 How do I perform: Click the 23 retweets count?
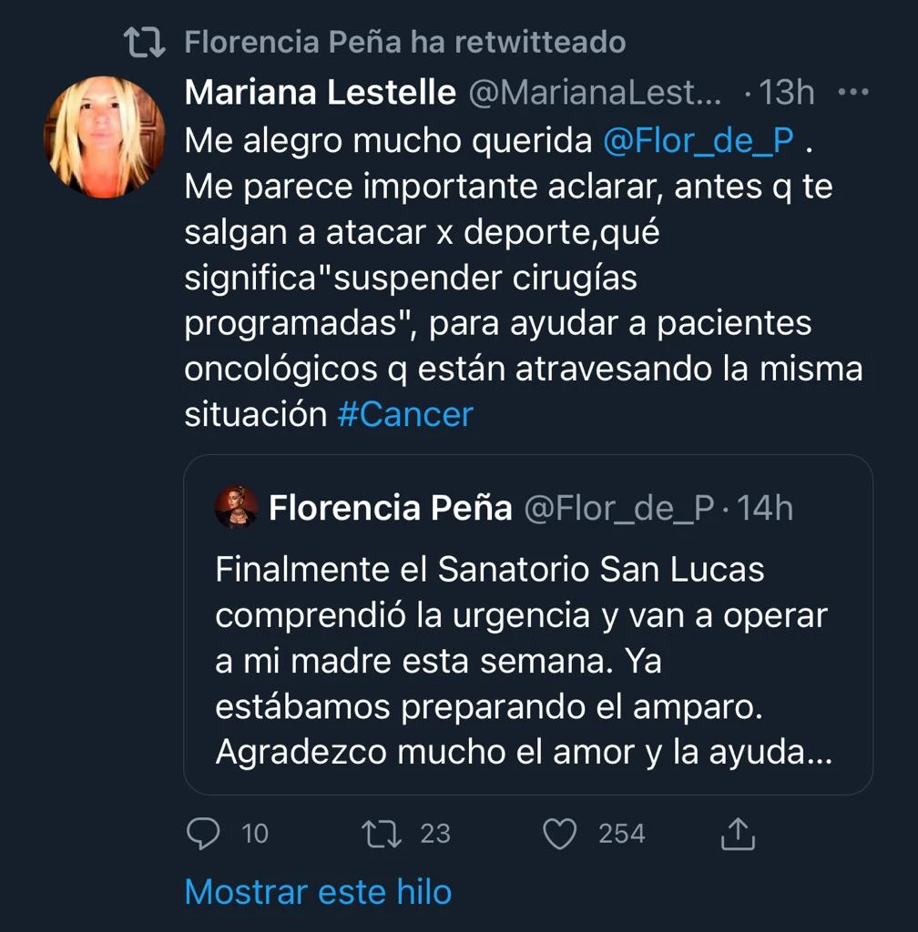(x=435, y=833)
